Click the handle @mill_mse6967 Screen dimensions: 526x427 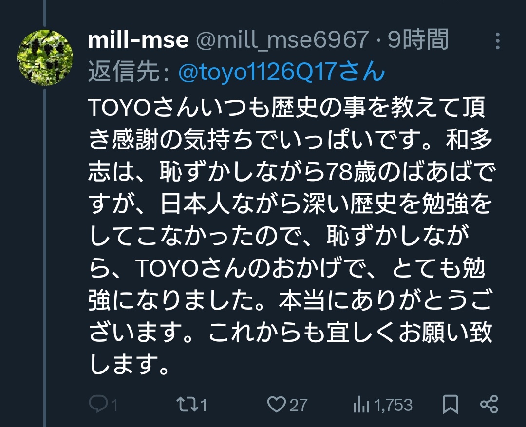tap(282, 40)
